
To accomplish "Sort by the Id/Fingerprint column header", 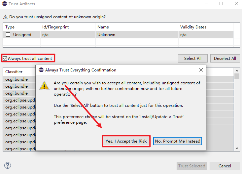I will click(55, 27).
